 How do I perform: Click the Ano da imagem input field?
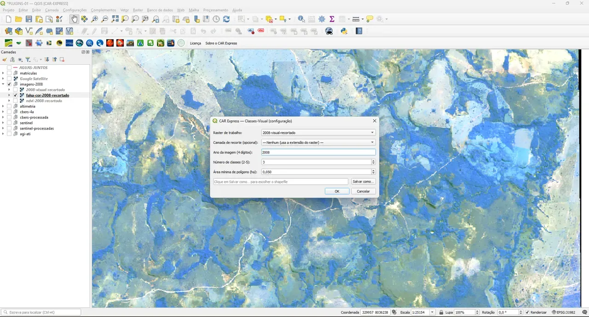318,152
